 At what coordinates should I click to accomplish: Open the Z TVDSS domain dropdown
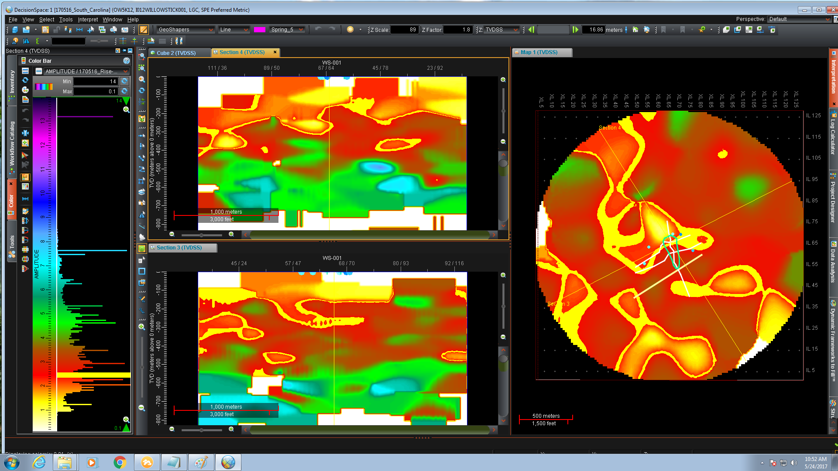[x=501, y=30]
